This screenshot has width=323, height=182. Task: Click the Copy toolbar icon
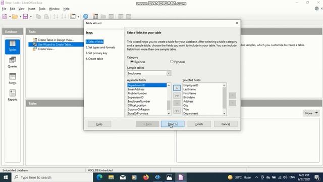pyautogui.click(x=38, y=17)
